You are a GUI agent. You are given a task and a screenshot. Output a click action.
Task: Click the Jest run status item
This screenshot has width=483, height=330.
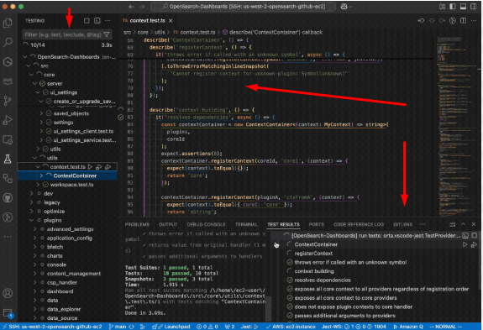(249, 327)
